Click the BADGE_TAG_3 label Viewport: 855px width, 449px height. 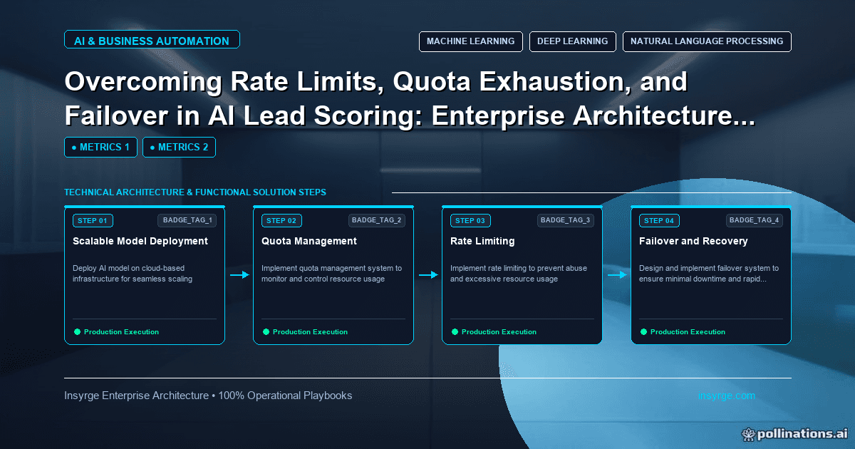pos(566,220)
